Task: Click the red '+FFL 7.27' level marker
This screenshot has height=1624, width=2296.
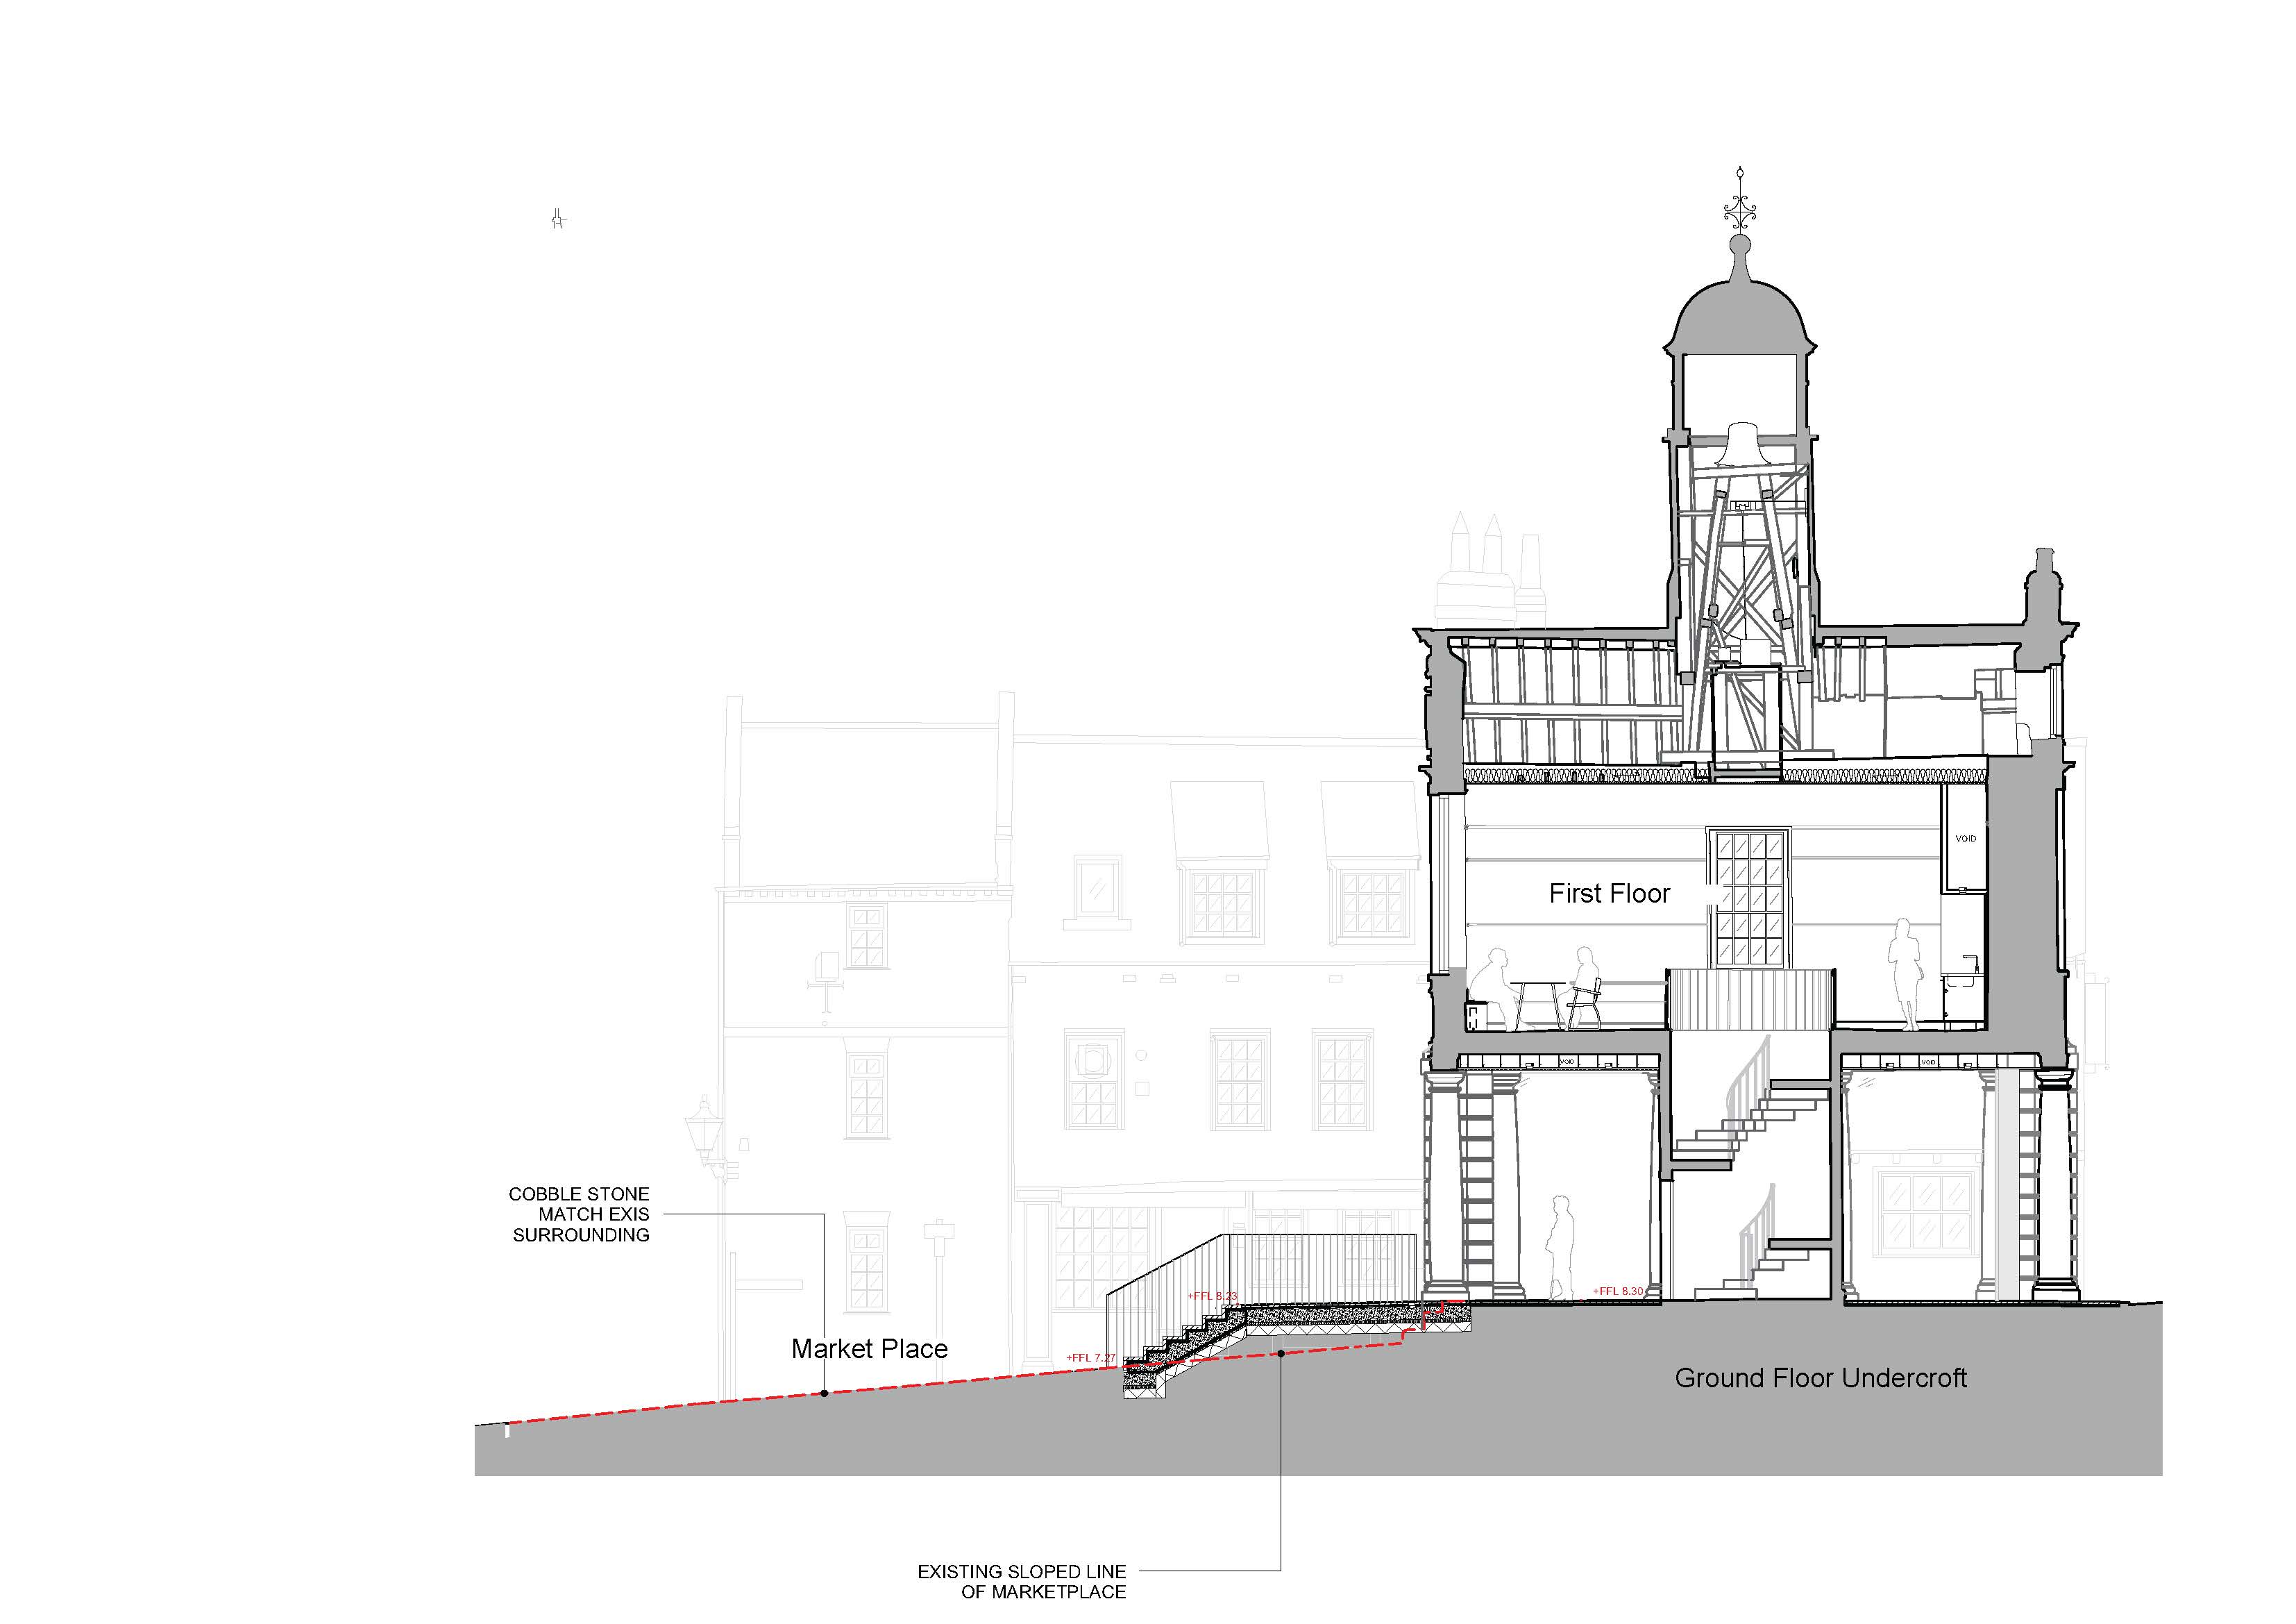Action: [1090, 1358]
